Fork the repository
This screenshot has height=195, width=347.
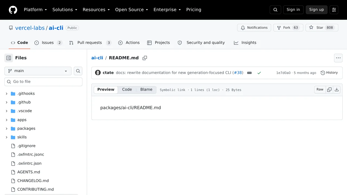pos(288,28)
